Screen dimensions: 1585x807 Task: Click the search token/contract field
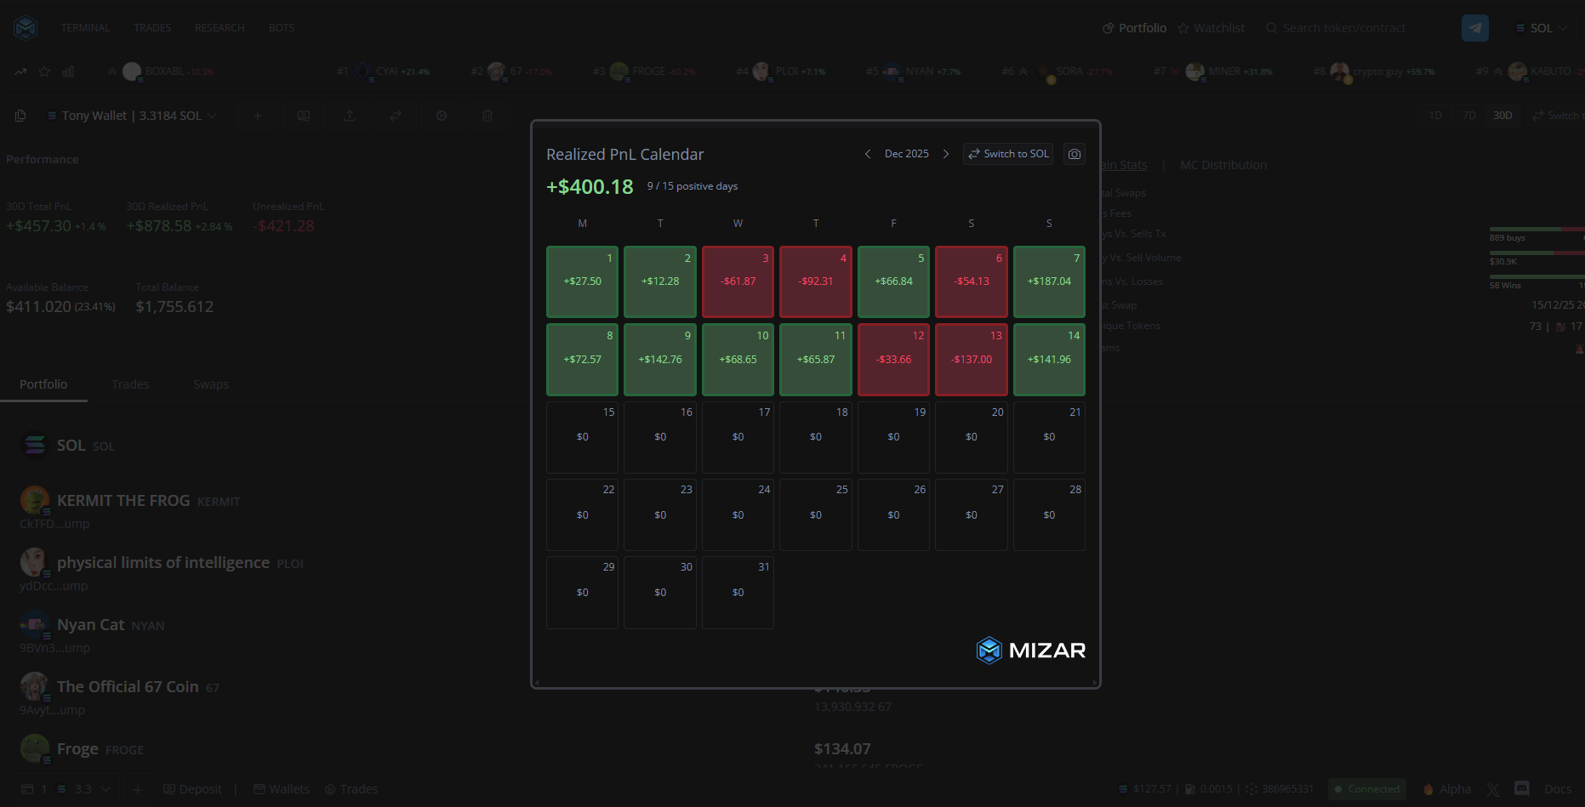(1353, 28)
